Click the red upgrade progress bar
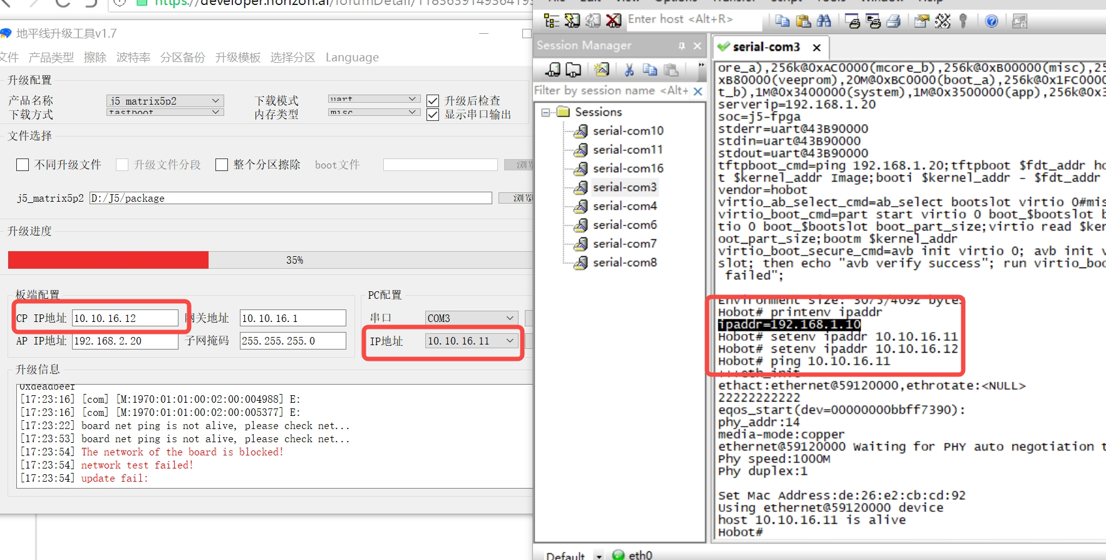This screenshot has width=1106, height=560. (108, 260)
